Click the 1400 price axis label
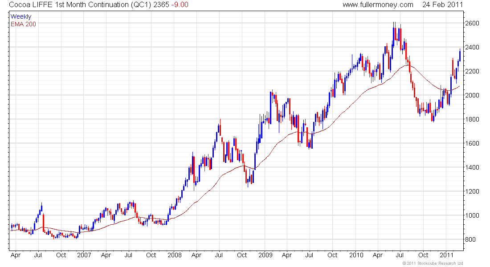 pos(472,167)
